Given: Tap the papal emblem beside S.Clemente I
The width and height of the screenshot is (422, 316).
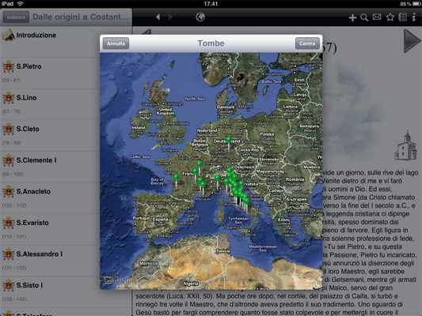Looking at the screenshot, I should 8,160.
